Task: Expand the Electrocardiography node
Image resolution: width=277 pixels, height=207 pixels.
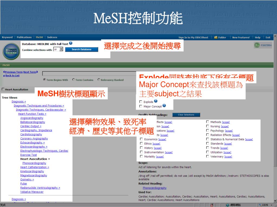Action: [34, 147]
